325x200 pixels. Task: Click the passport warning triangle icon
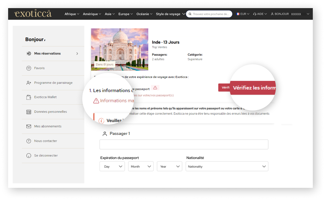point(155,88)
